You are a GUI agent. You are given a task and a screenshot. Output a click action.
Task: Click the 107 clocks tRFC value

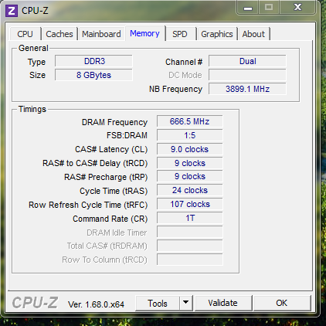pos(190,204)
